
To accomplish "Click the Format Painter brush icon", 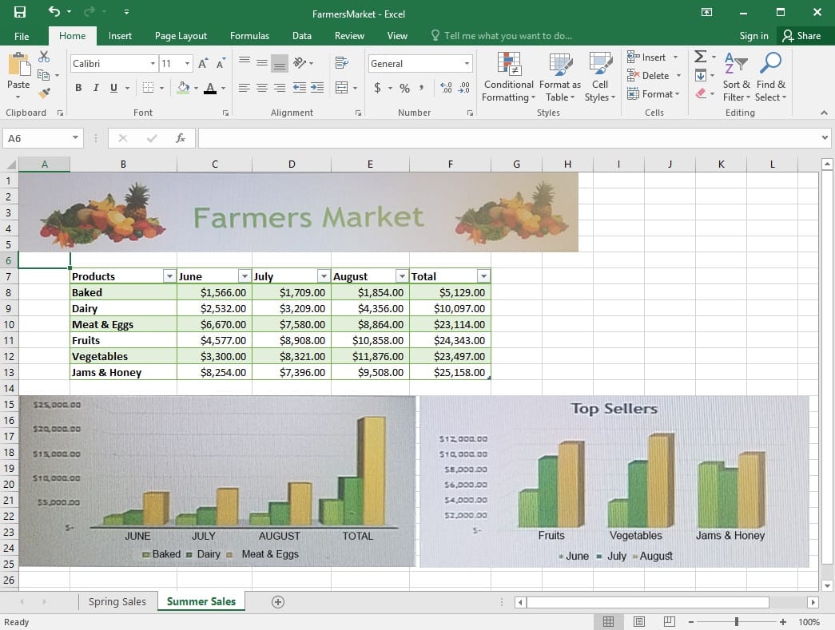I will click(x=44, y=93).
